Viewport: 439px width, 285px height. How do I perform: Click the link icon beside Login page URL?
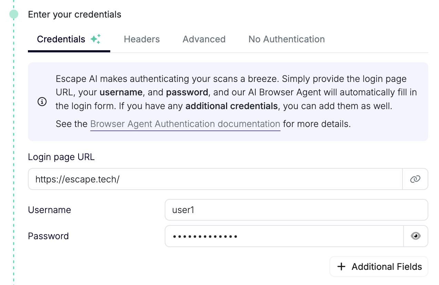click(x=415, y=179)
